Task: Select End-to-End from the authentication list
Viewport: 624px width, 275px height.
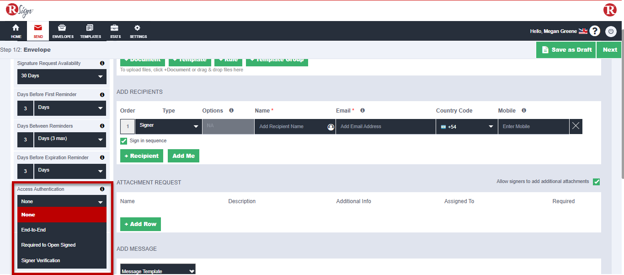Action: 33,230
